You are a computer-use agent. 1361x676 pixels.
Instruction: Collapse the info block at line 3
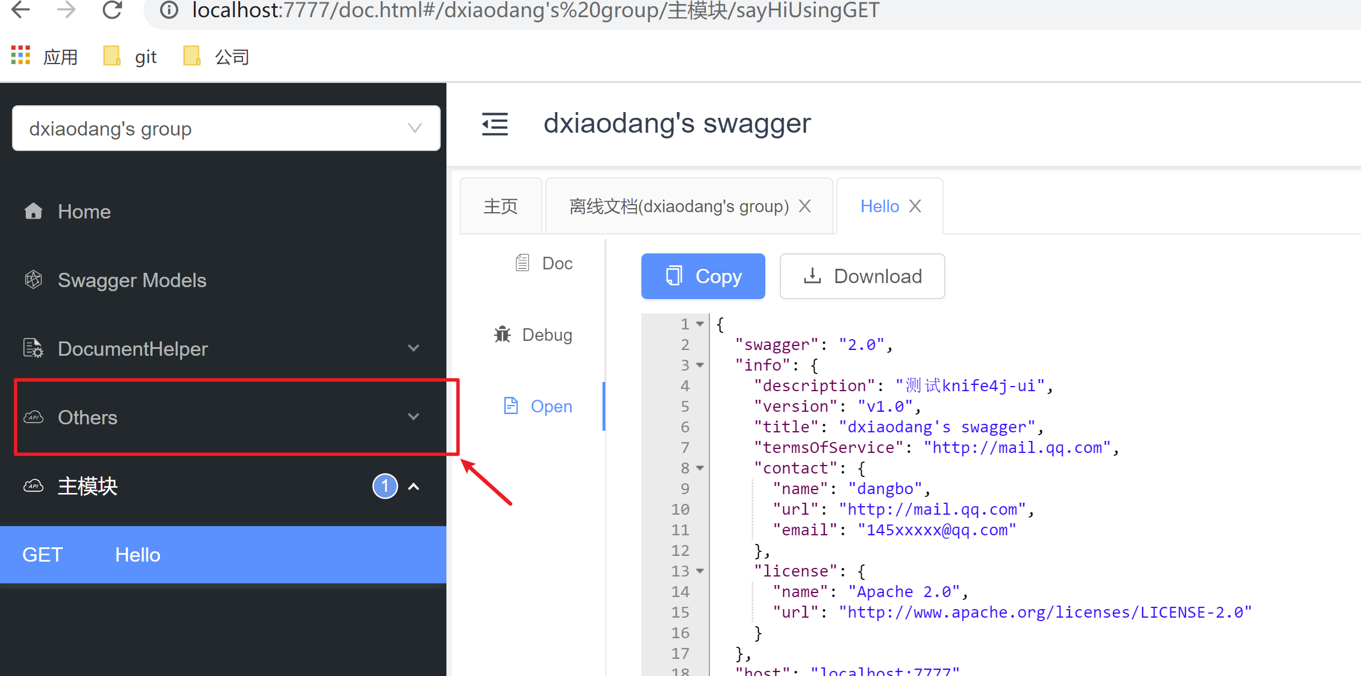(x=700, y=365)
